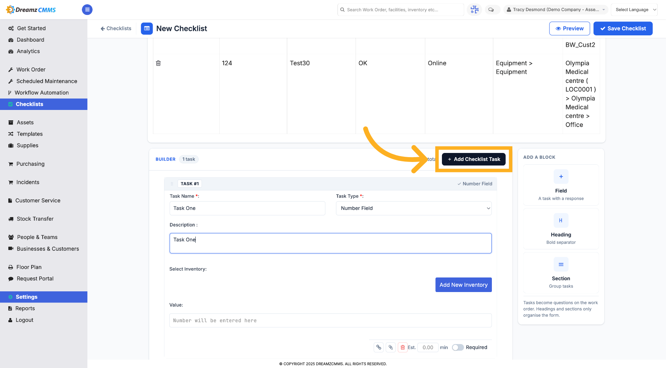
Task: Click the Description text area
Action: click(330, 243)
